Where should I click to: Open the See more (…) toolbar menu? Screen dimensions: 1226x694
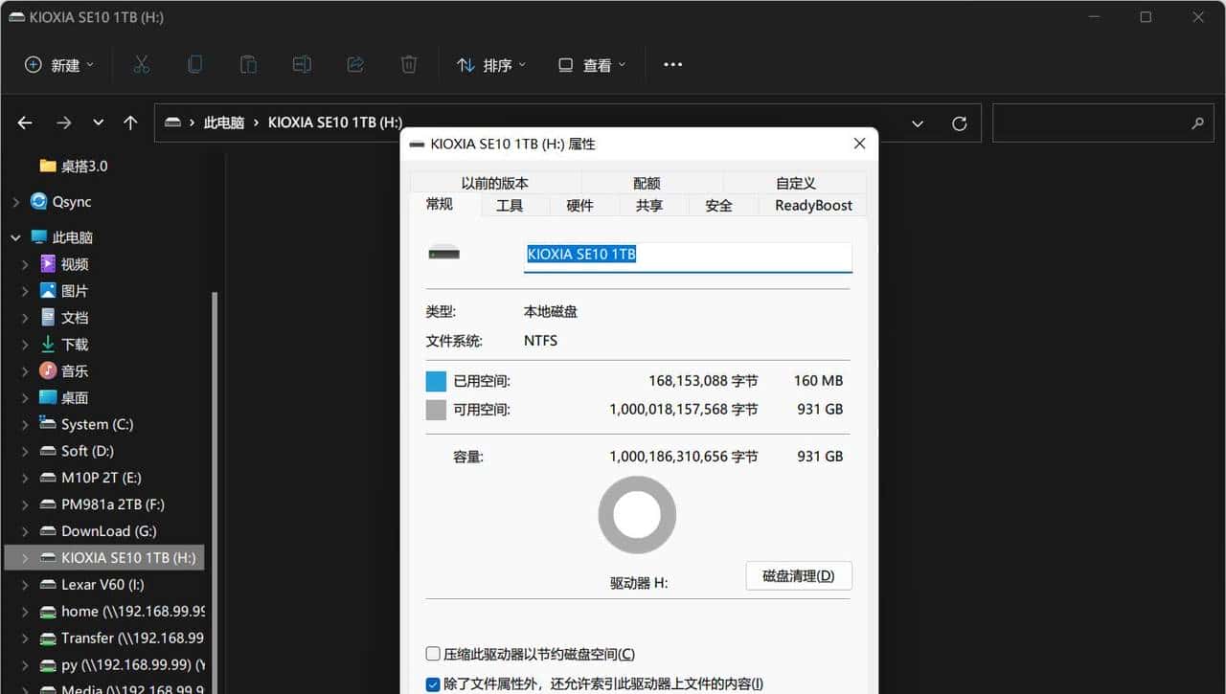tap(672, 64)
